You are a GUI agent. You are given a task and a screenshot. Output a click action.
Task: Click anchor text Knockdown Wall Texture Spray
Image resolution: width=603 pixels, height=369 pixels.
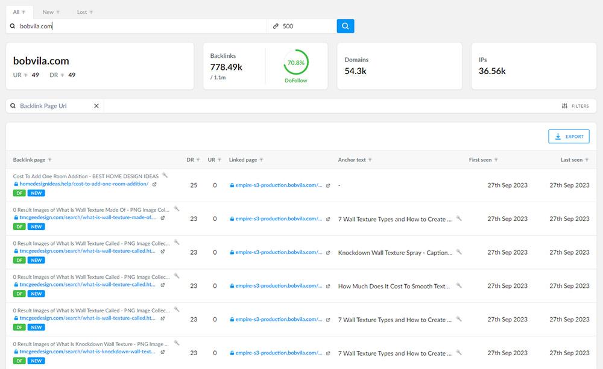coord(395,253)
